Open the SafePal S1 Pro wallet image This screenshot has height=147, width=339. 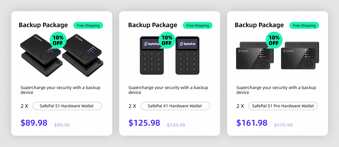pyautogui.click(x=277, y=55)
